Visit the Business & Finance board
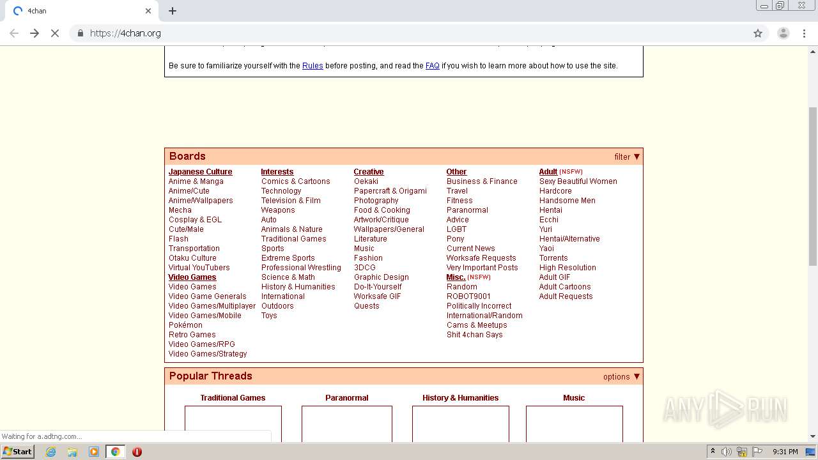This screenshot has height=460, width=818. click(x=482, y=181)
